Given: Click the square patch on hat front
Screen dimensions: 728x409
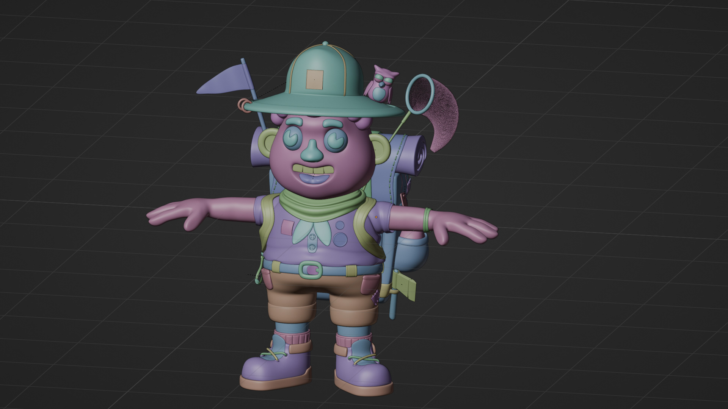Looking at the screenshot, I should pos(314,80).
